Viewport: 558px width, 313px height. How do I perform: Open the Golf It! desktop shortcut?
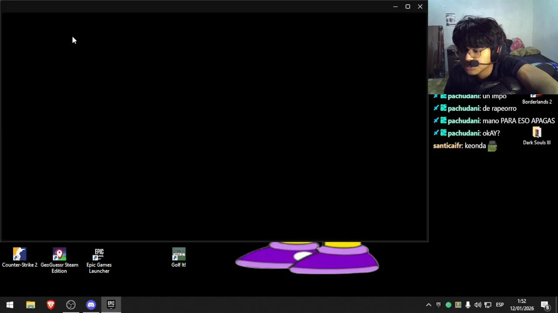tap(179, 258)
